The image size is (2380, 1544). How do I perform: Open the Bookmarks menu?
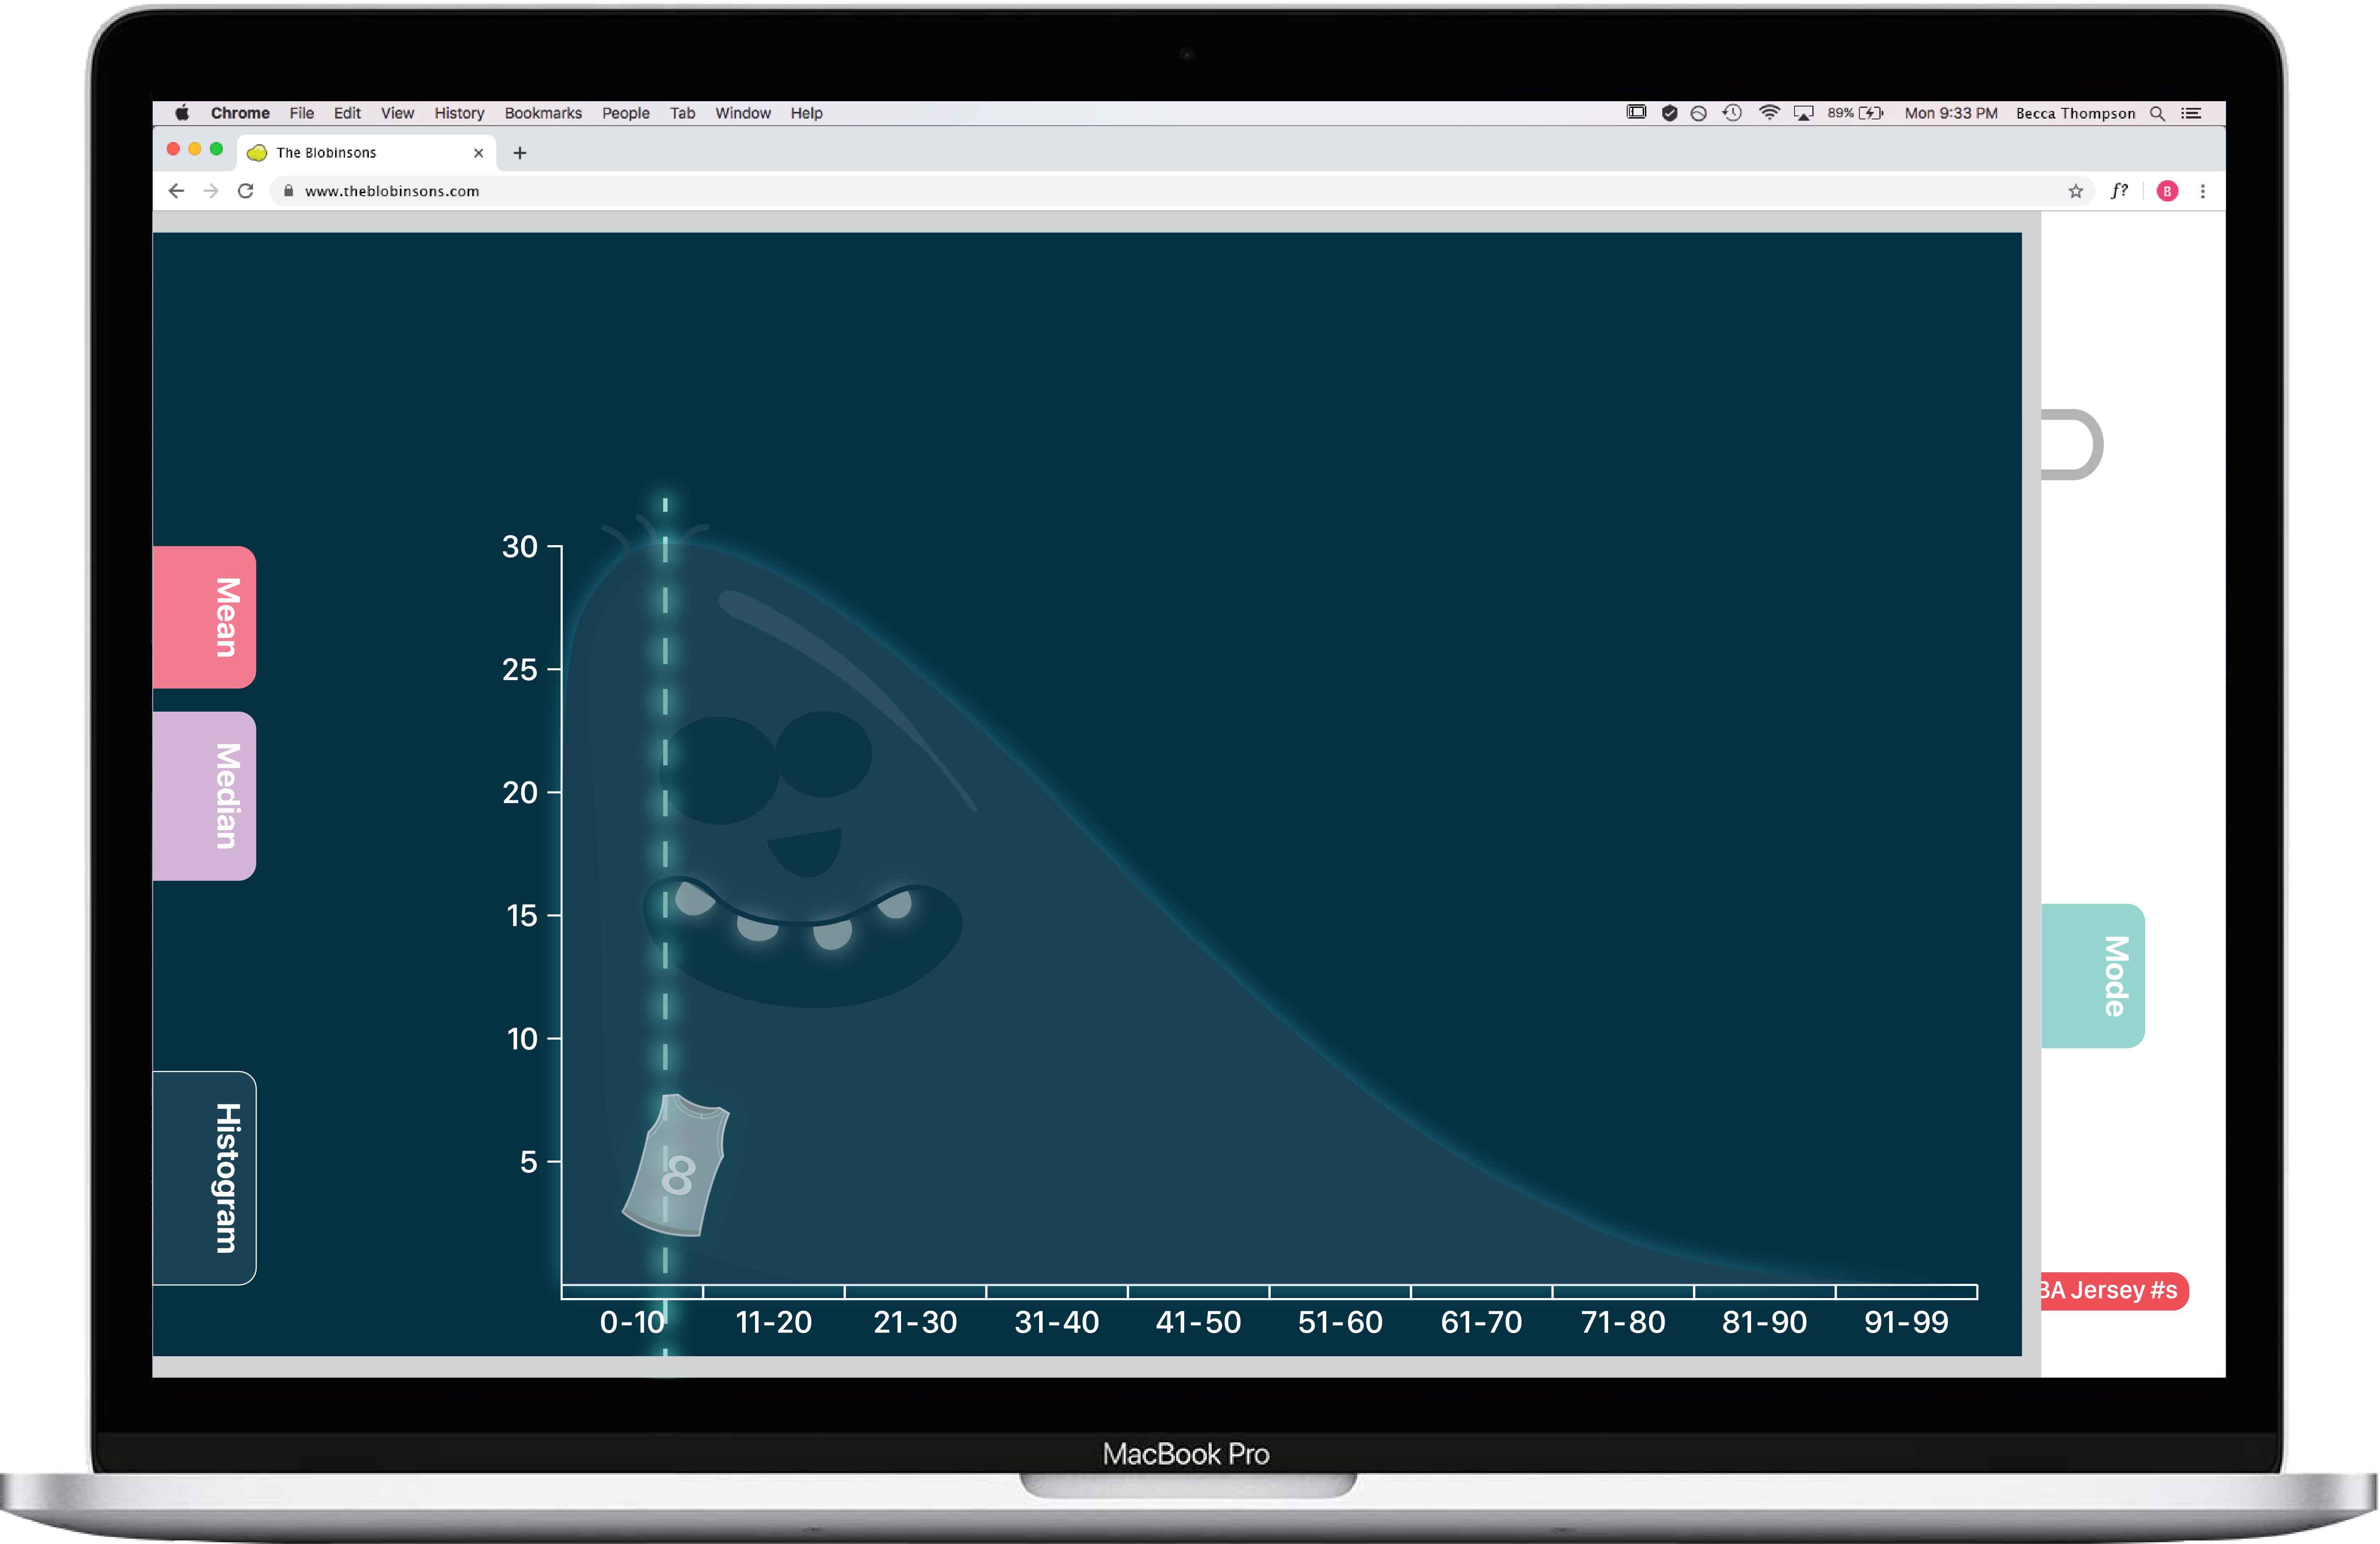(543, 113)
